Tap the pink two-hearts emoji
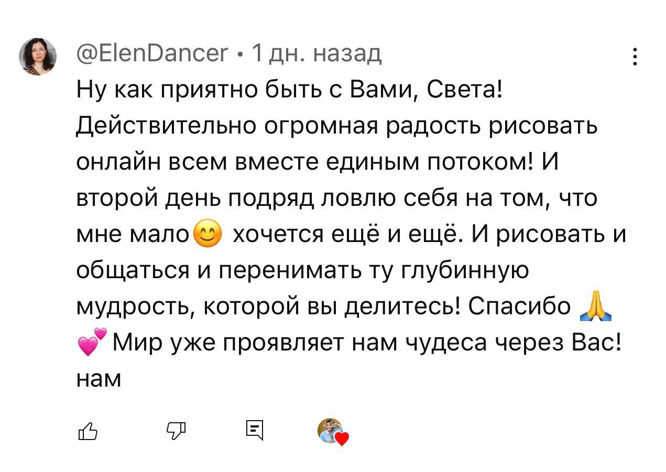Screen dimensions: 666x472 [x=91, y=342]
